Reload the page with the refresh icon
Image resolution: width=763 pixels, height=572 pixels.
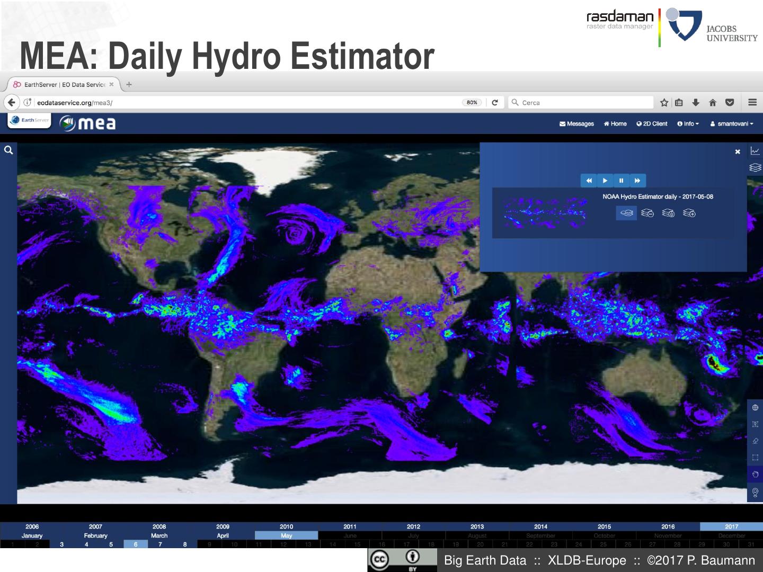(495, 103)
